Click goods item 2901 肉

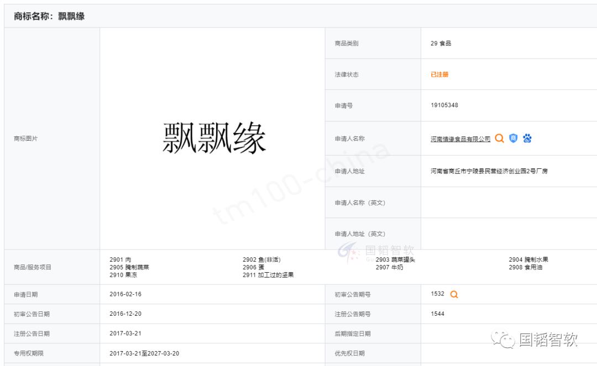pos(121,259)
